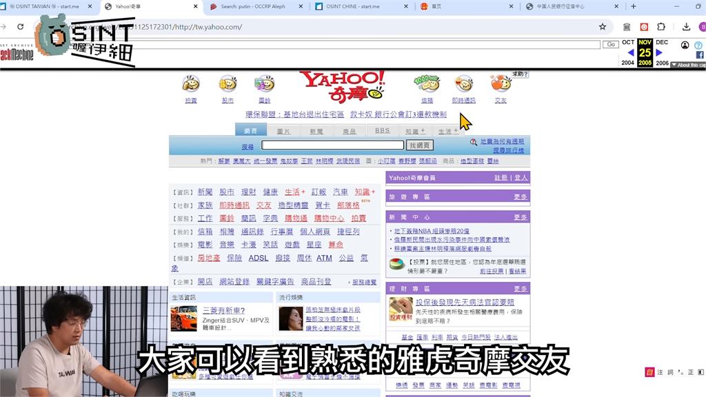Image resolution: width=706 pixels, height=397 pixels.
Task: Open the ADSL directory link
Action: [x=259, y=258]
